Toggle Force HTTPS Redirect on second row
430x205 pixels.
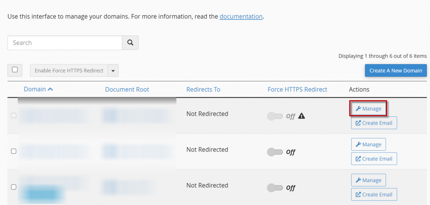(x=275, y=152)
